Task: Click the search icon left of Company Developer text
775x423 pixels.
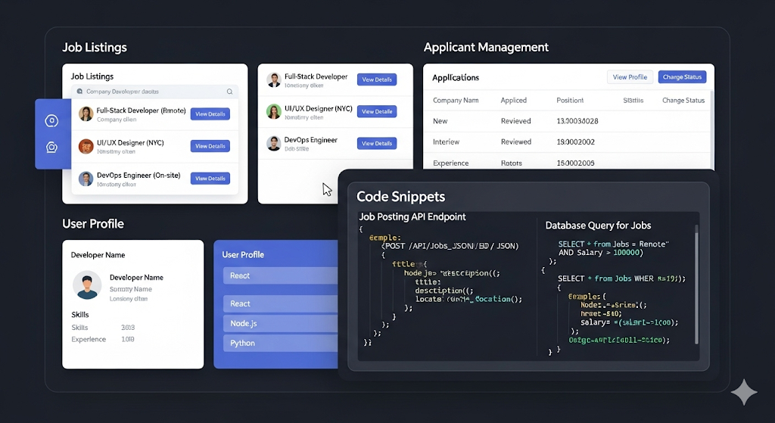Action: 79,92
